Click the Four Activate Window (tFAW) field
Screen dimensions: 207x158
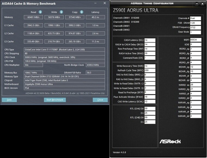coord(150,97)
